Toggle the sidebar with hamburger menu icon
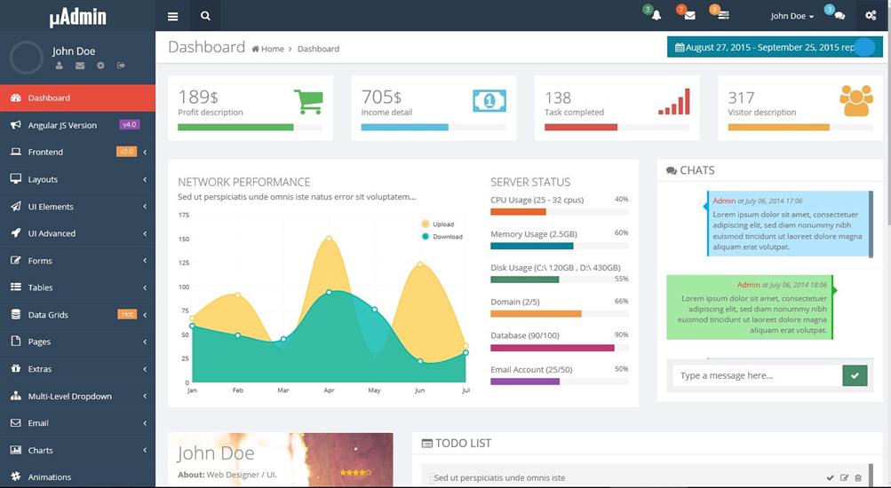The image size is (891, 488). (172, 16)
